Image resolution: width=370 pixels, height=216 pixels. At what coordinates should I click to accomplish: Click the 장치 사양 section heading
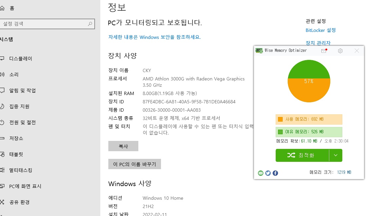pyautogui.click(x=122, y=56)
